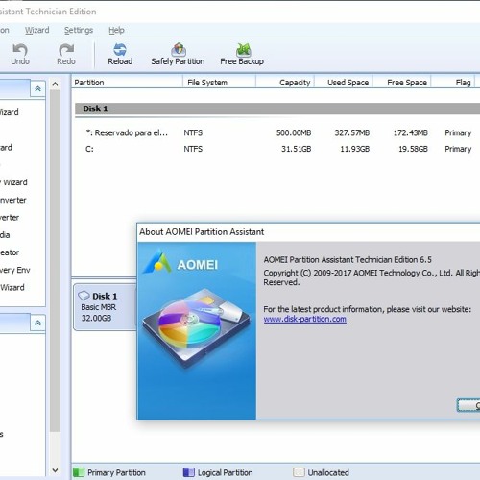This screenshot has width=480, height=480.
Task: Click the Unallocated legend color box
Action: point(299,472)
